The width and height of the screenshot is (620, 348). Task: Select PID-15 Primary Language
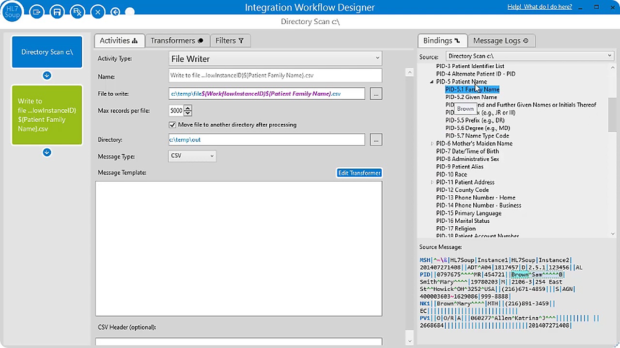pos(468,213)
